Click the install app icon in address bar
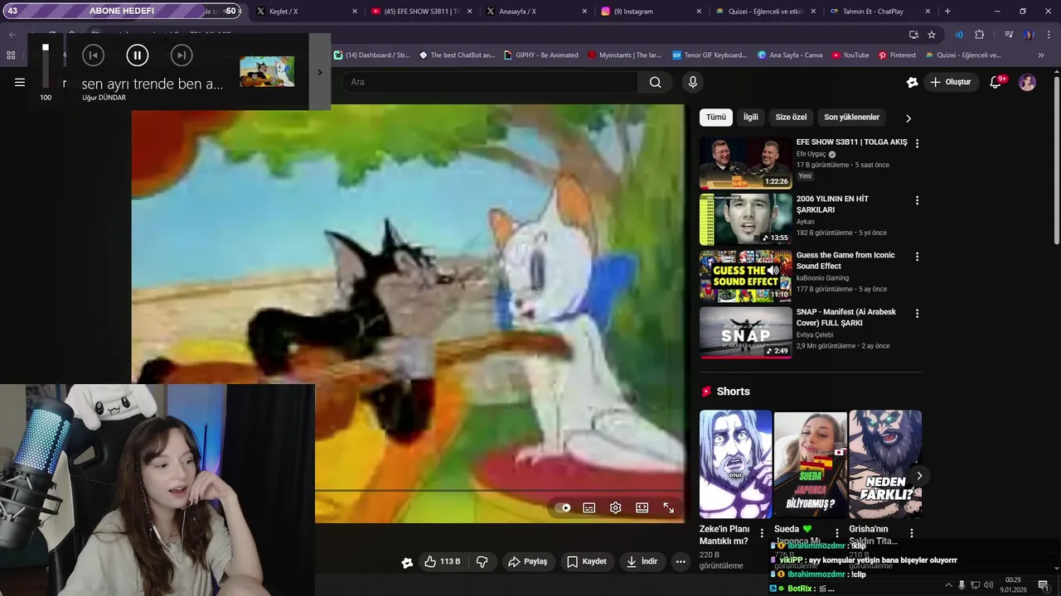 913,35
